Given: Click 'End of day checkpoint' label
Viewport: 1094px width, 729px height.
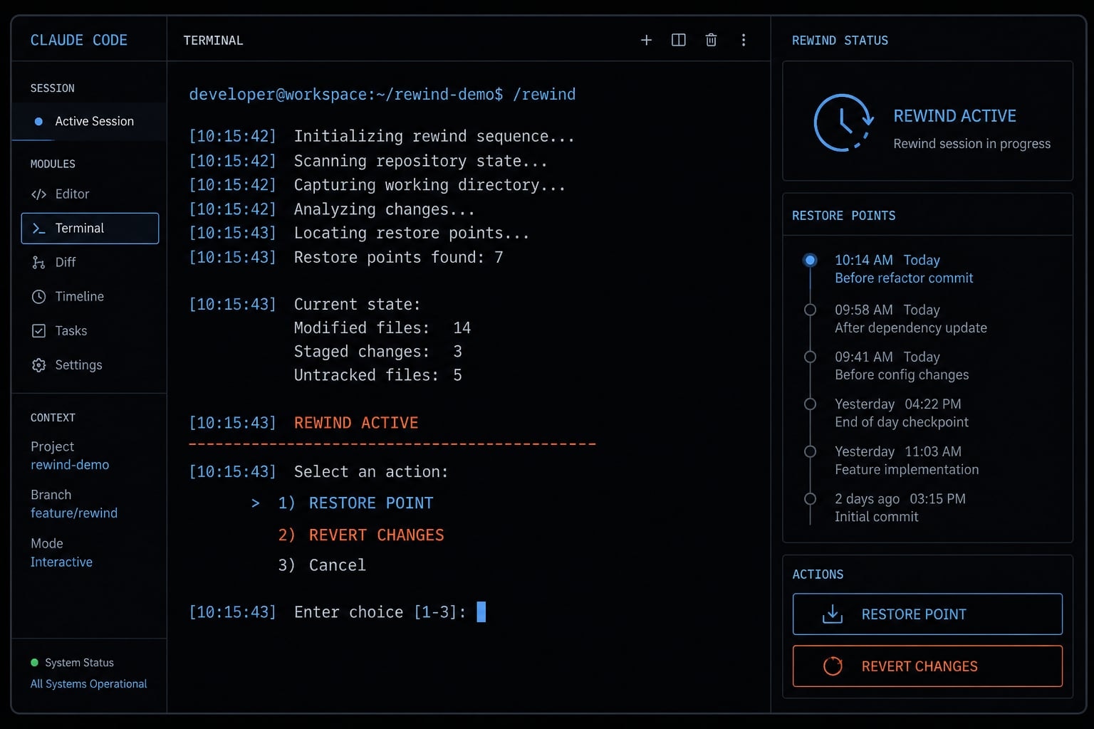Looking at the screenshot, I should (902, 422).
